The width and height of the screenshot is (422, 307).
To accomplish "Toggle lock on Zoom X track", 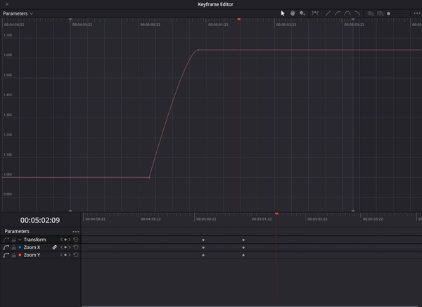I will [13, 247].
